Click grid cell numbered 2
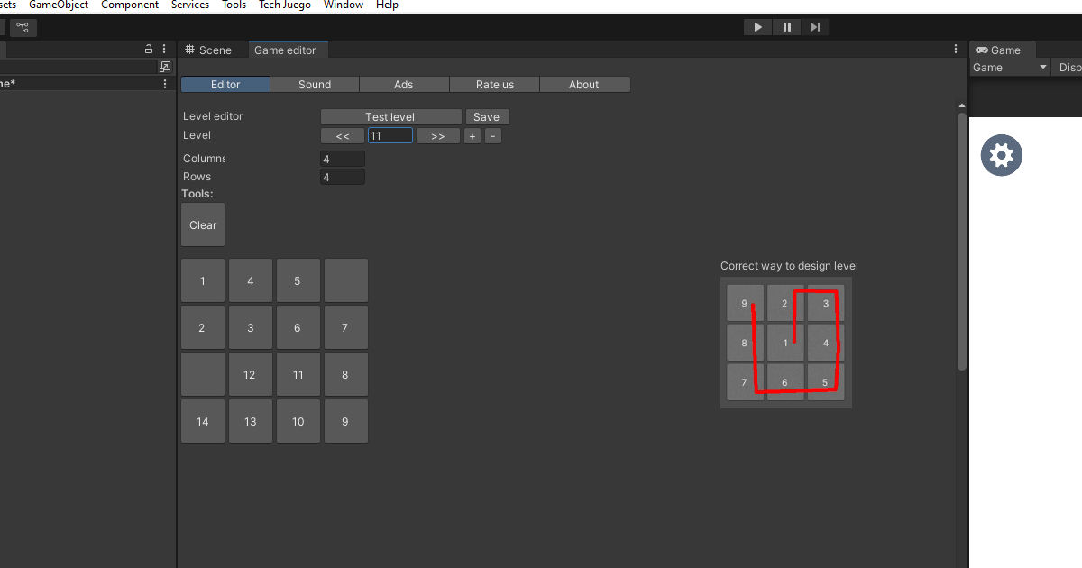 (203, 327)
